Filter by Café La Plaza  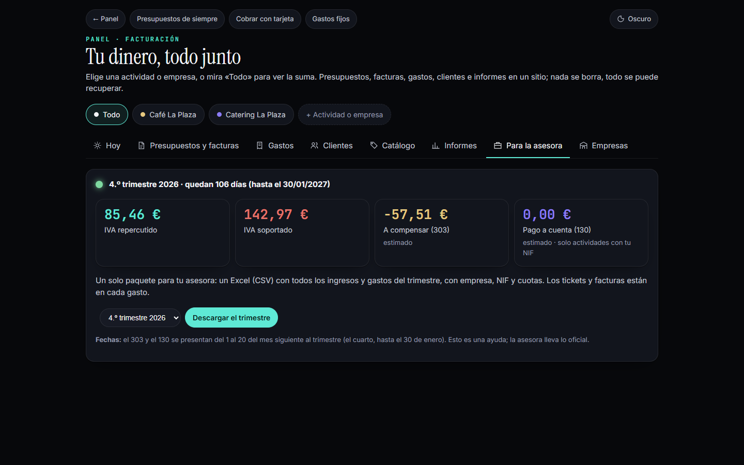click(168, 115)
